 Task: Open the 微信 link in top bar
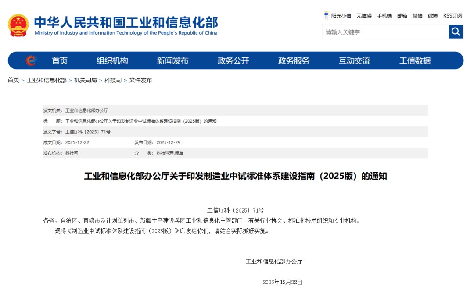(417, 16)
